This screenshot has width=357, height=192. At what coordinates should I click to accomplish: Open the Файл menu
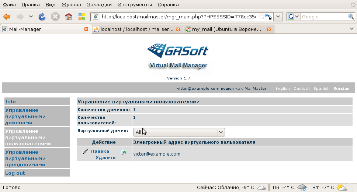point(9,4)
